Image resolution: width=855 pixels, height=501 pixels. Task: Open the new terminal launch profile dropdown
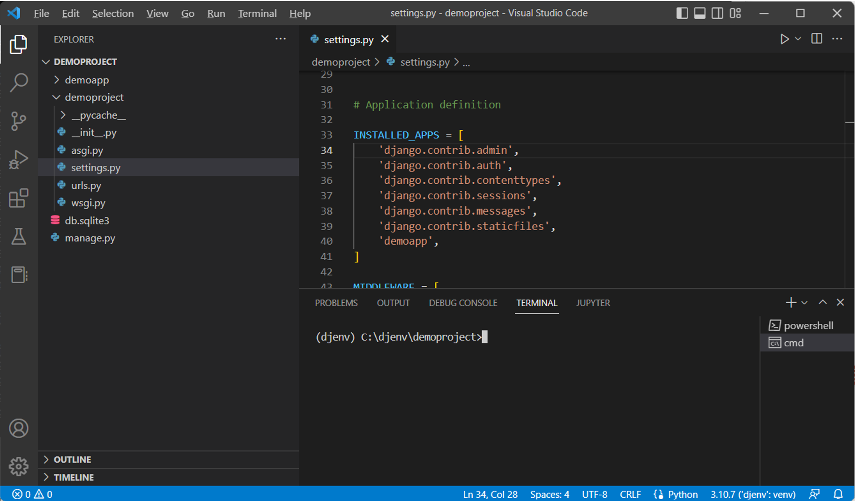click(804, 303)
